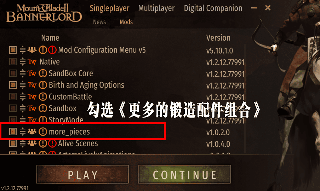Click community mod icon beside more_pieces
The width and height of the screenshot is (320, 191).
pyautogui.click(x=32, y=132)
